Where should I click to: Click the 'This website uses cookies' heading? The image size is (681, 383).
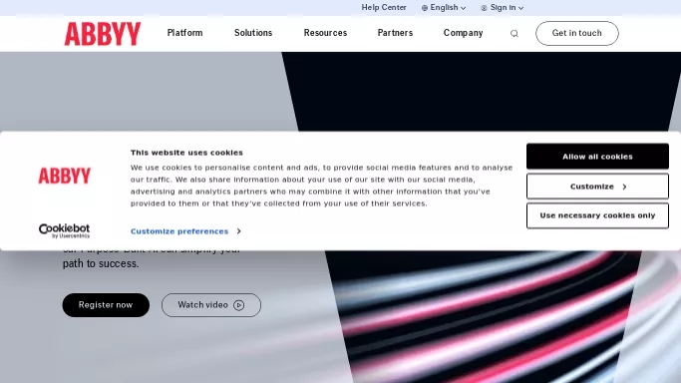pos(186,153)
